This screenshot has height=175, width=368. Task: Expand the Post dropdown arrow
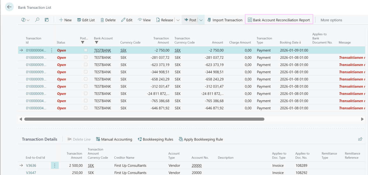(x=201, y=20)
